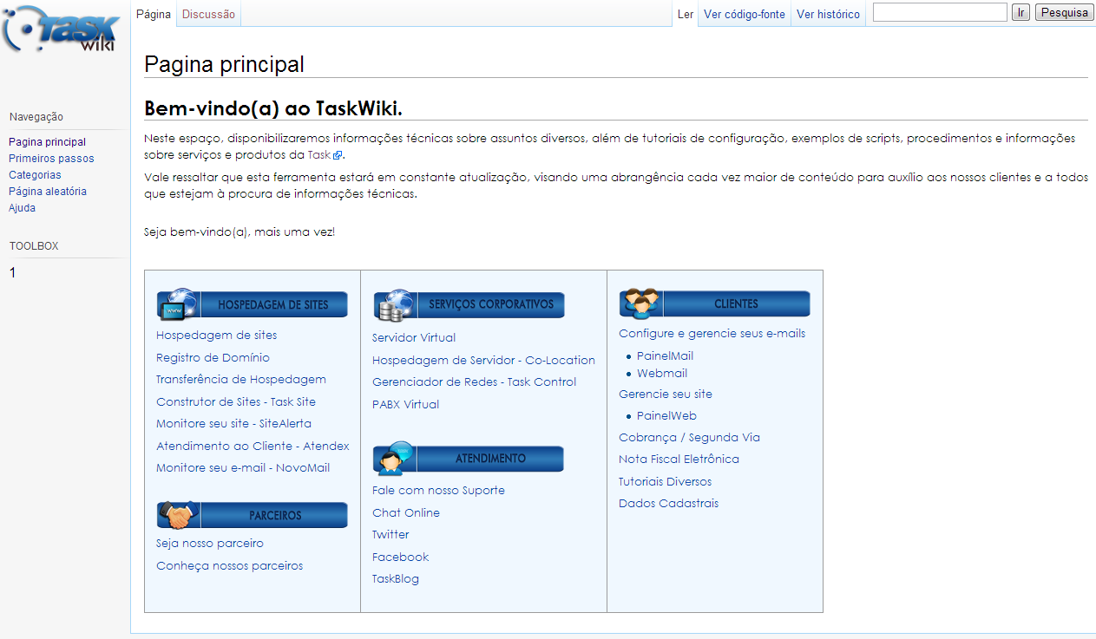The image size is (1096, 639).
Task: Open Ajuda in the sidebar
Action: 22,208
